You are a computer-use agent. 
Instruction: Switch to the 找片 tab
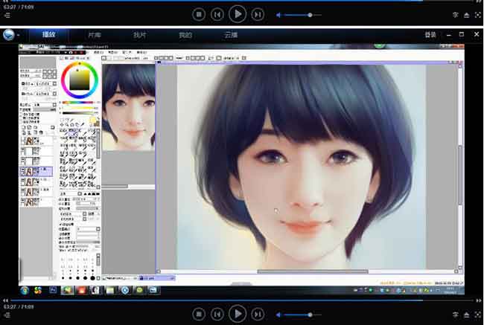(x=140, y=35)
